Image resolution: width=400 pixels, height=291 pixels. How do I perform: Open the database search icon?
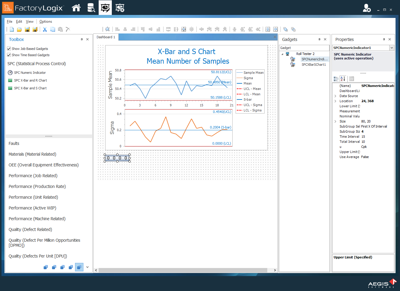point(91,8)
